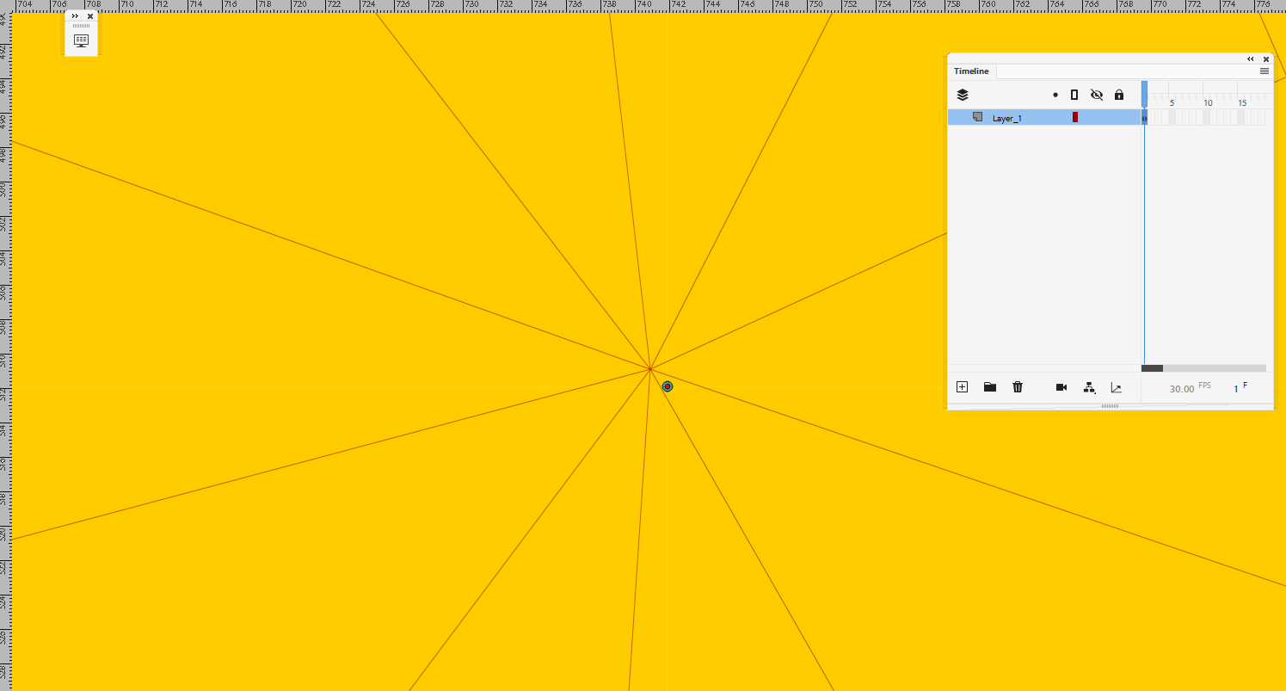Lock all layers using the padlock icon

pyautogui.click(x=1118, y=94)
